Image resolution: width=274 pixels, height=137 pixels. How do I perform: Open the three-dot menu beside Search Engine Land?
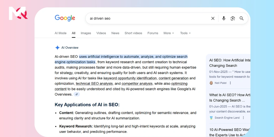tap(243, 118)
